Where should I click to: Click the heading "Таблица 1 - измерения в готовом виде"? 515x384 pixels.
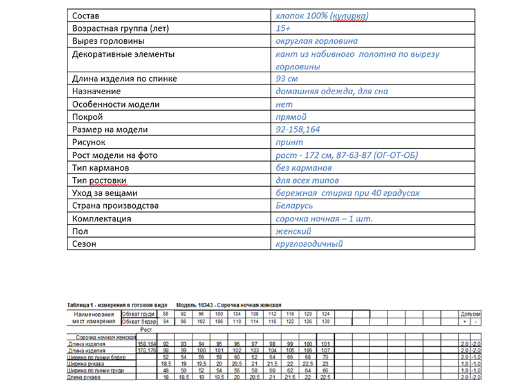pyautogui.click(x=117, y=305)
